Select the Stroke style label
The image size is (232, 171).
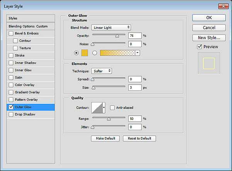tap(20, 55)
